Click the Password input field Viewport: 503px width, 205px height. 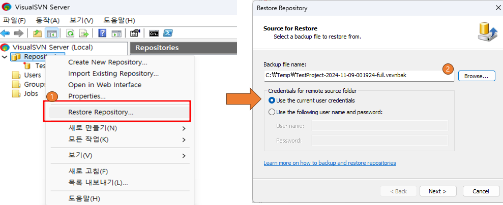380,140
